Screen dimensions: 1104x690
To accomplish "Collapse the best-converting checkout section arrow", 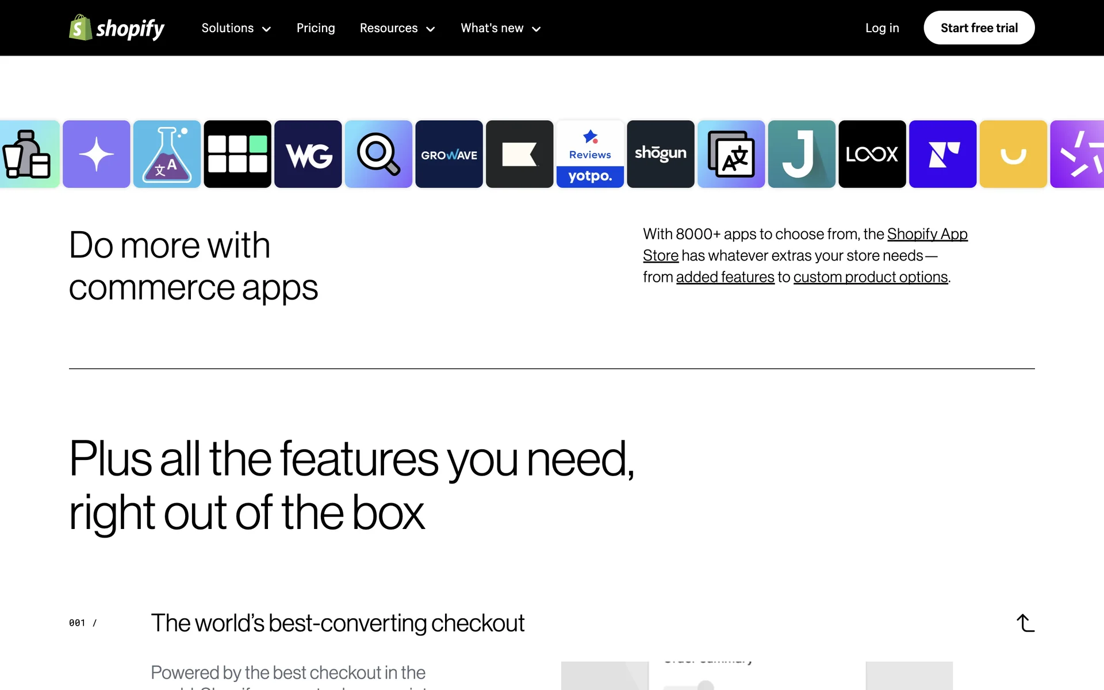I will tap(1025, 623).
